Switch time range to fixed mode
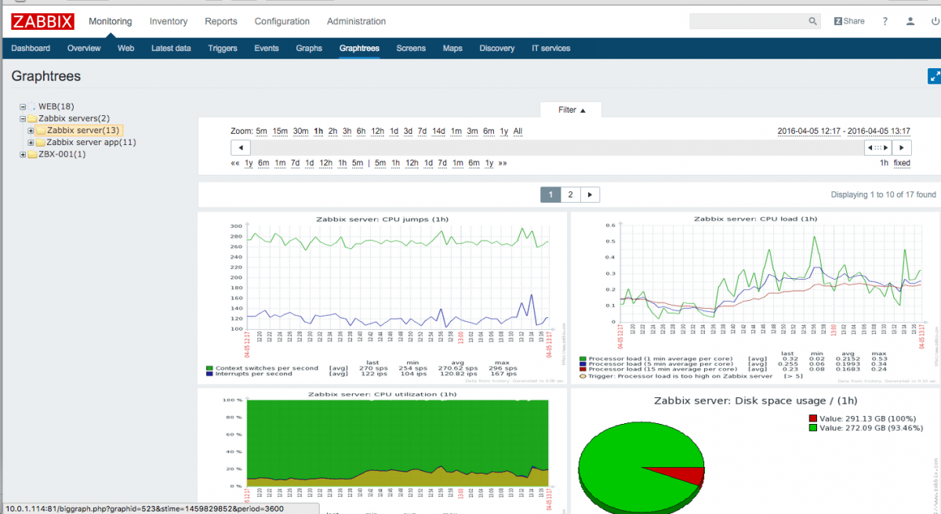 click(901, 162)
